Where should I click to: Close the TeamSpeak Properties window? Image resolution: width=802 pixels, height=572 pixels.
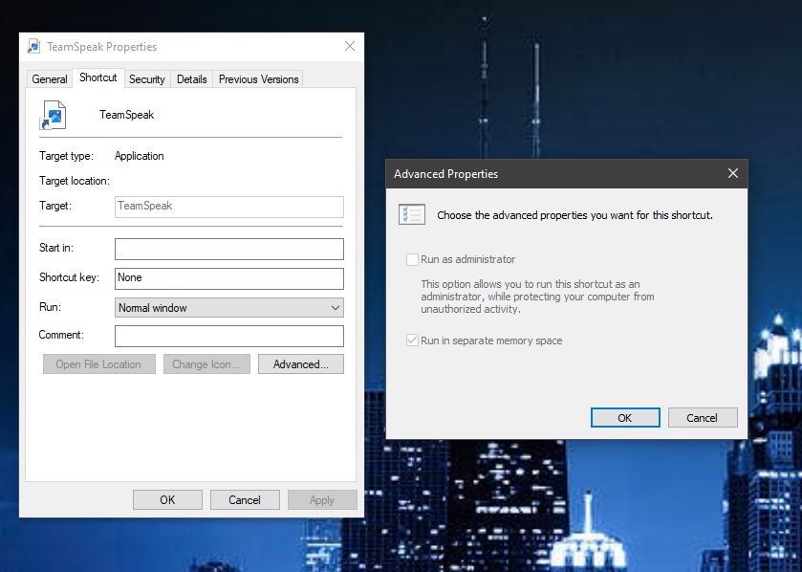tap(350, 46)
